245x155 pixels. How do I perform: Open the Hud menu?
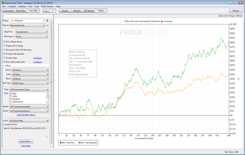pos(31,6)
